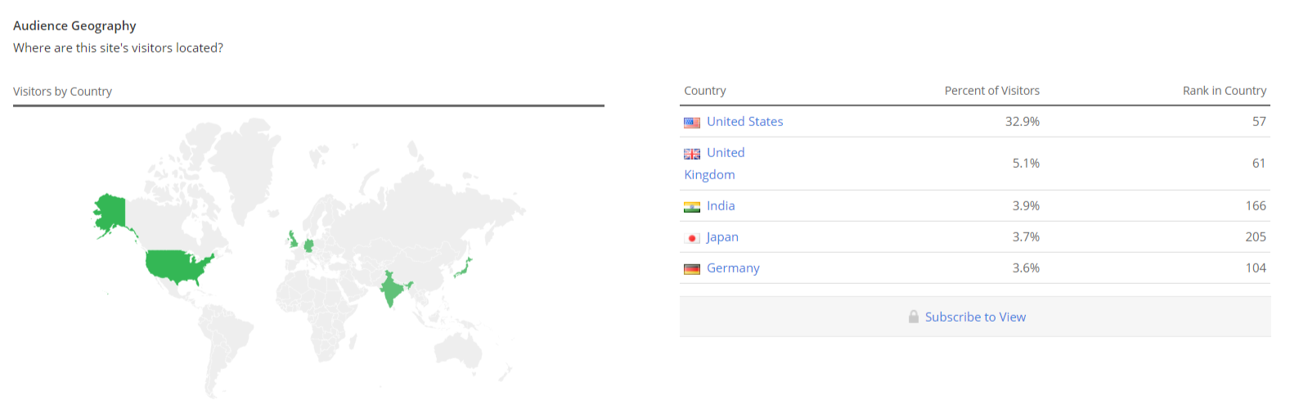This screenshot has width=1290, height=414.
Task: Follow the India link in table
Action: (x=721, y=206)
